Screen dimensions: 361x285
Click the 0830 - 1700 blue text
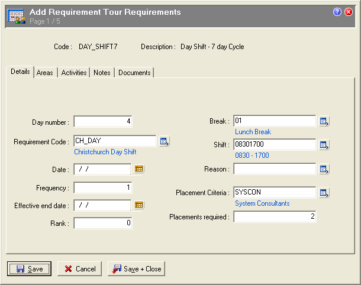tap(252, 156)
